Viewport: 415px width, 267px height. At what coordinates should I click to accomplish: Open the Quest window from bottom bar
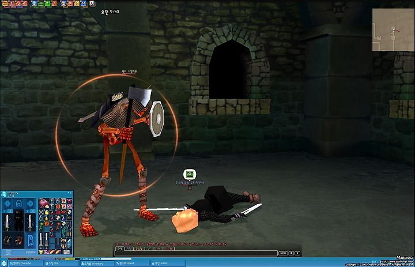[132, 264]
